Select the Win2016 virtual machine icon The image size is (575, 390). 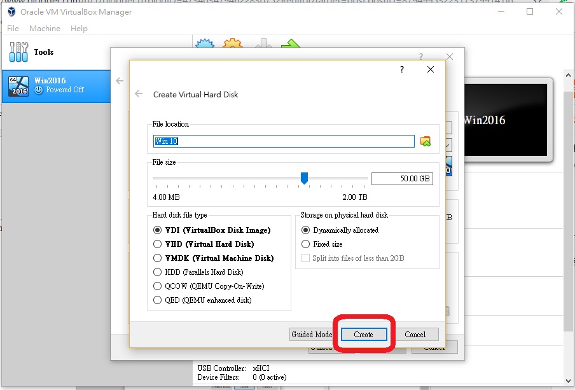18,86
